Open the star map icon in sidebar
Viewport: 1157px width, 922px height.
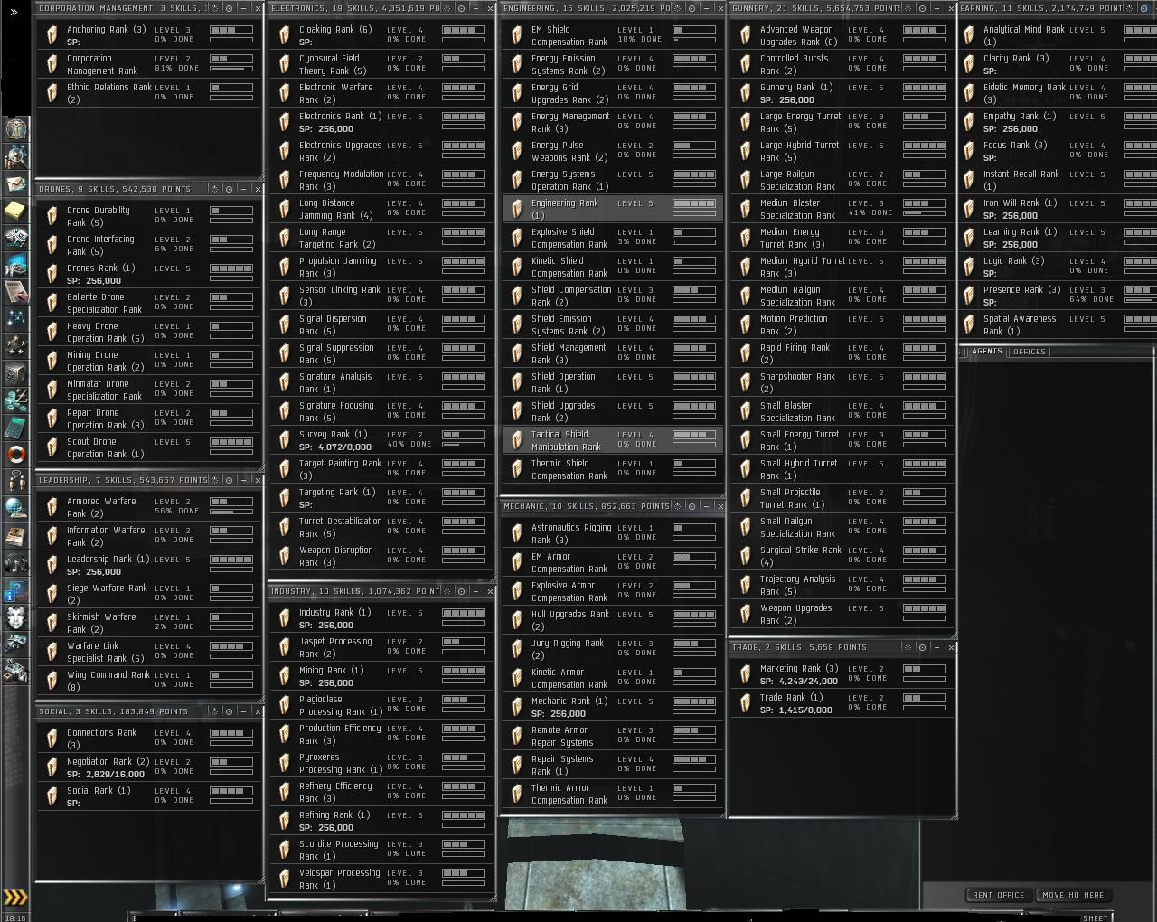(15, 318)
